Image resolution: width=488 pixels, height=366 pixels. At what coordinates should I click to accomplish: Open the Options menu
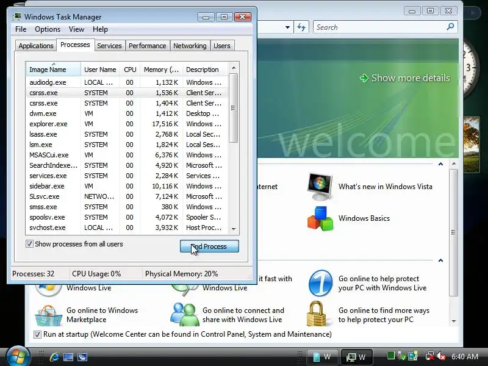point(48,29)
